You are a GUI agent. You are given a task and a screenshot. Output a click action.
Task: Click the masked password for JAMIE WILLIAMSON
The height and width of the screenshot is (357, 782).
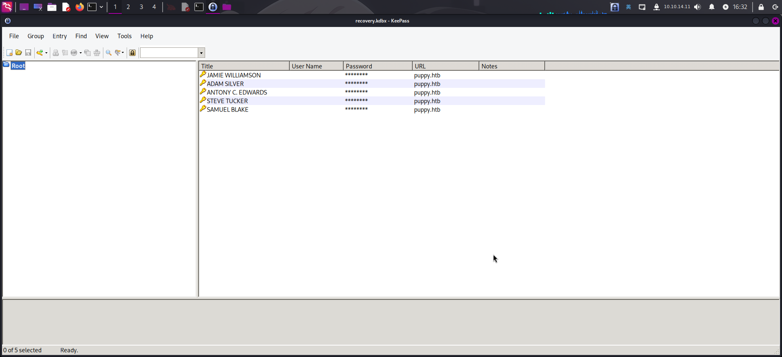[x=356, y=75]
